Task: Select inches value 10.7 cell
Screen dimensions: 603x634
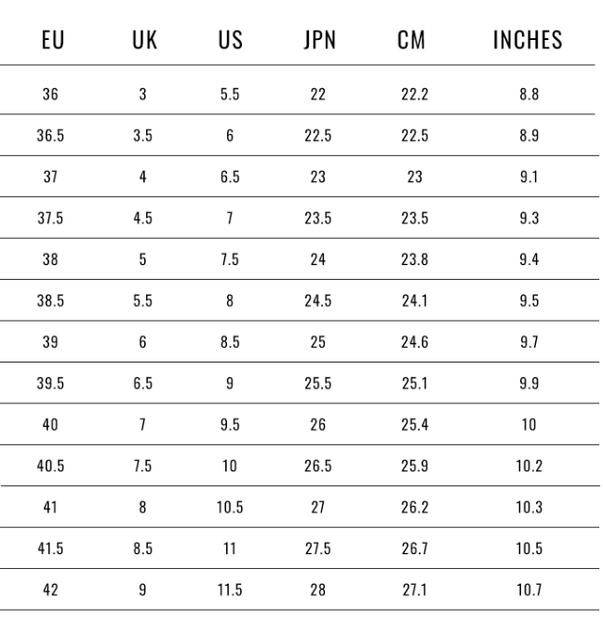Action: (529, 590)
